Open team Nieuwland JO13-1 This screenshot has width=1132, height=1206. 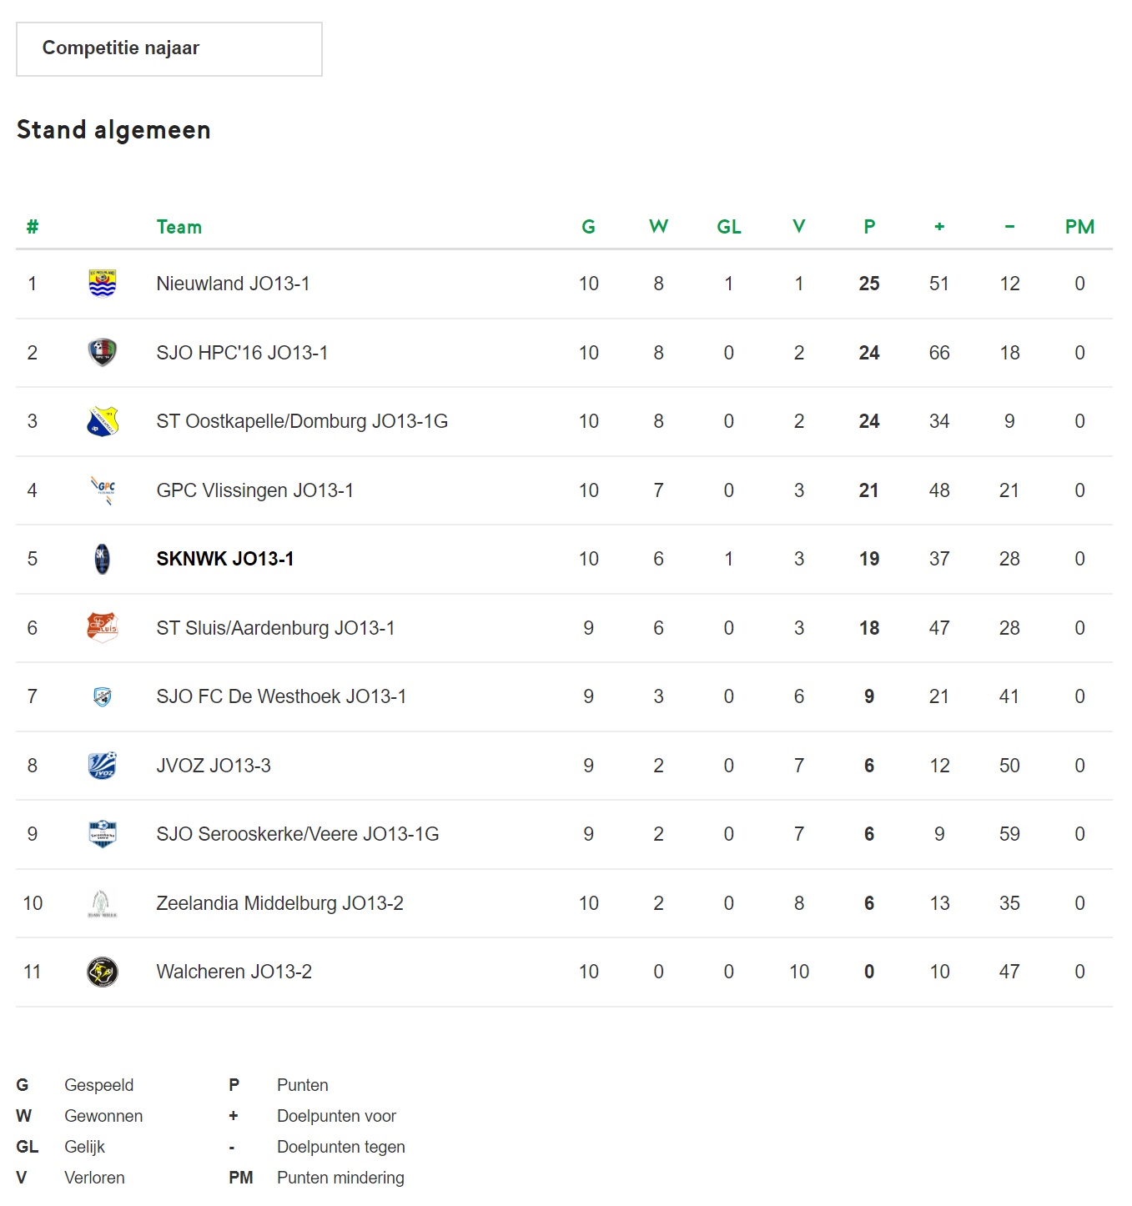pyautogui.click(x=233, y=284)
